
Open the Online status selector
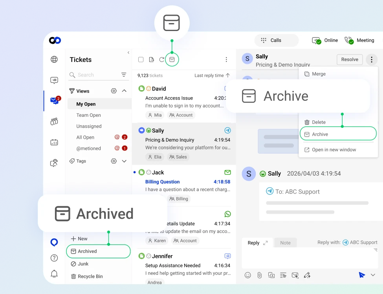coord(325,40)
